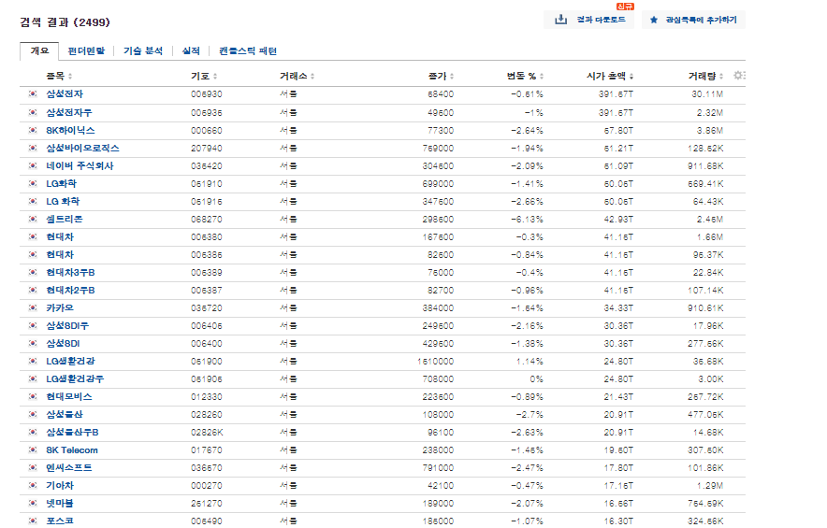Click the 검색 결과 (2499) heading
827x528 pixels.
(x=65, y=22)
